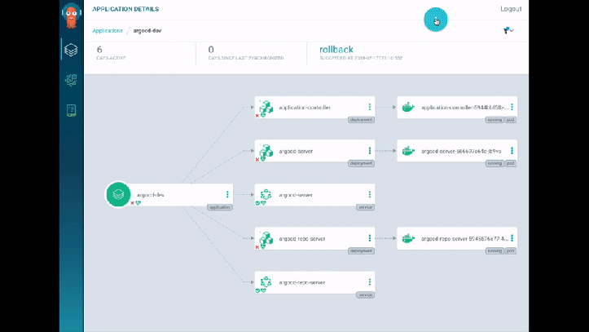
Task: Click the Docker whale icon of application-controller pod
Action: click(407, 107)
